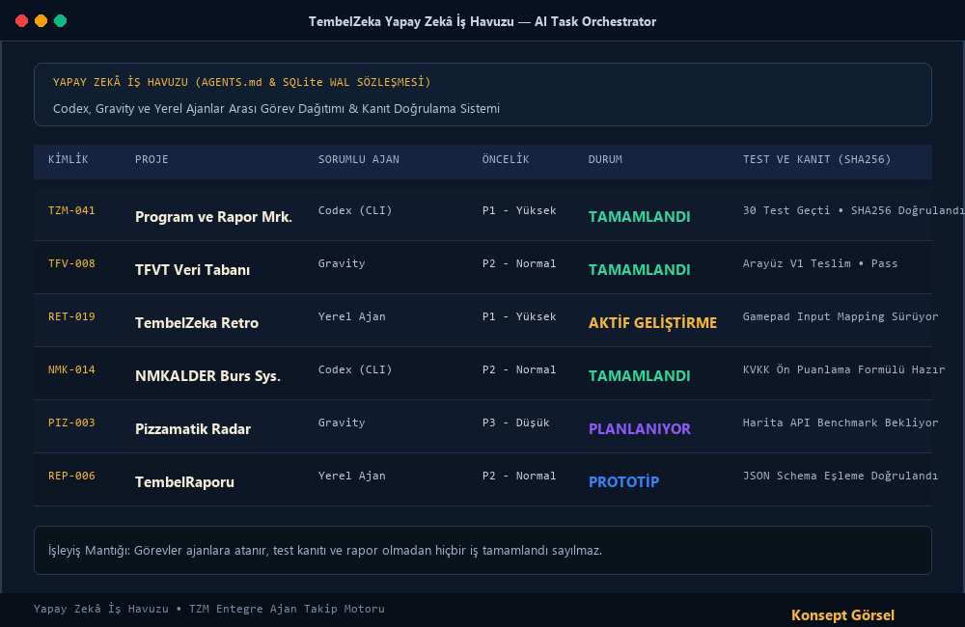Open the TembelZeka Retro project row
Image resolution: width=965 pixels, height=627 pixels.
(x=482, y=320)
